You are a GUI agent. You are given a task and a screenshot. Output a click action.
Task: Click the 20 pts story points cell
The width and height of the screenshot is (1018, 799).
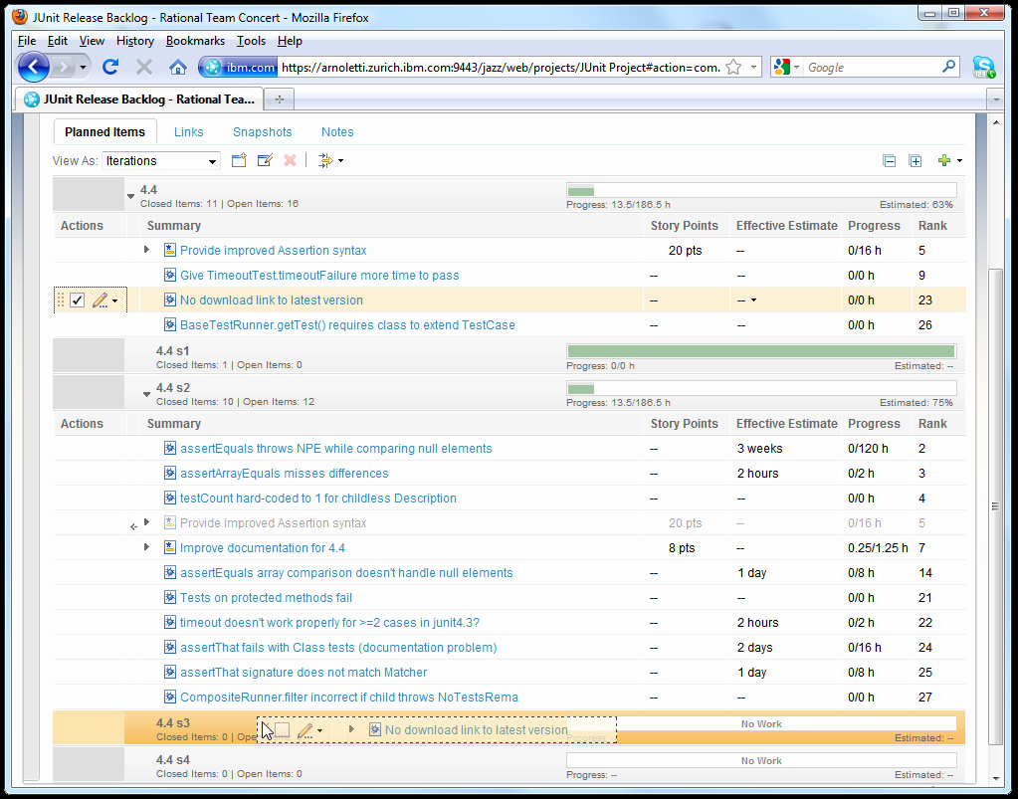tap(685, 251)
